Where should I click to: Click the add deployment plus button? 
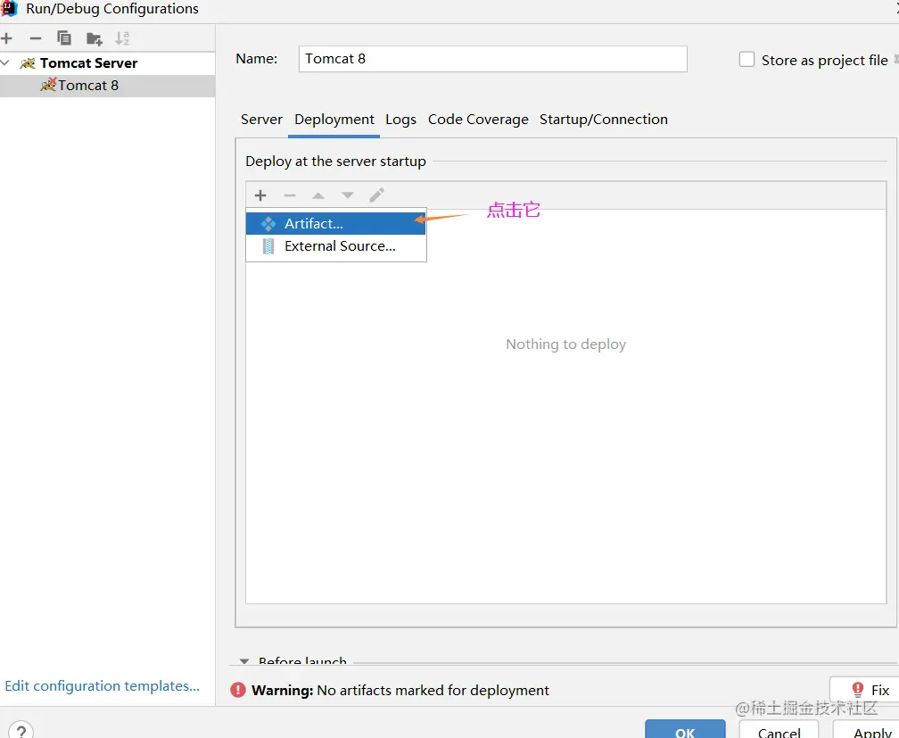click(x=260, y=195)
